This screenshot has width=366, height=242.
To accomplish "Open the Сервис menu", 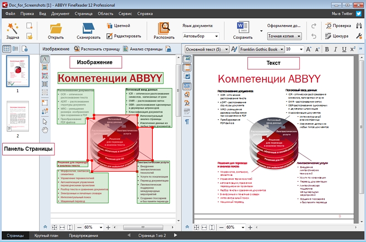I will point(125,14).
